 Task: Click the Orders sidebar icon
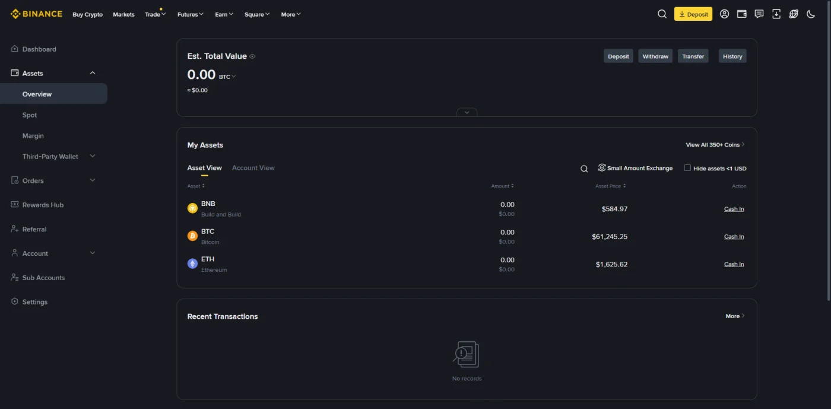[15, 180]
